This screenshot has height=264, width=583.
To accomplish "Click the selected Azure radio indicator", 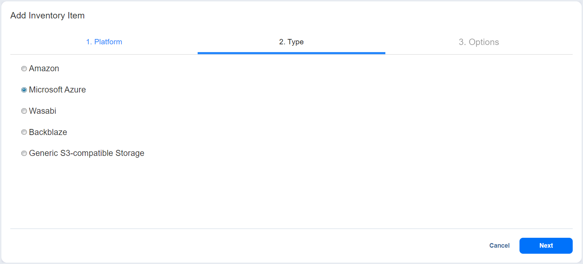I will (24, 90).
